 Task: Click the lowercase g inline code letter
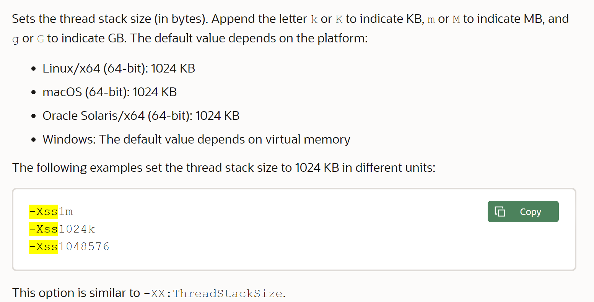click(x=16, y=39)
